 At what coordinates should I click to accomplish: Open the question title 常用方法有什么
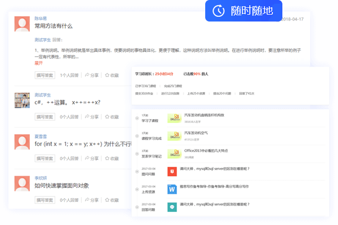(54, 26)
